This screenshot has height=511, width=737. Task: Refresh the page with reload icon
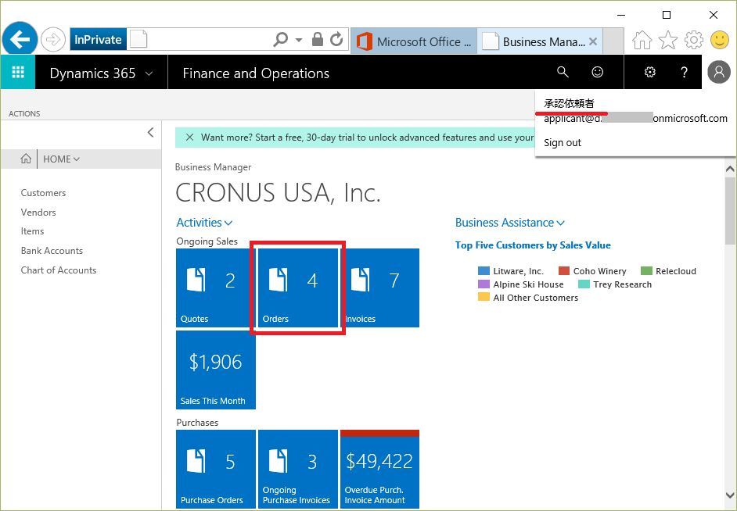click(x=336, y=39)
